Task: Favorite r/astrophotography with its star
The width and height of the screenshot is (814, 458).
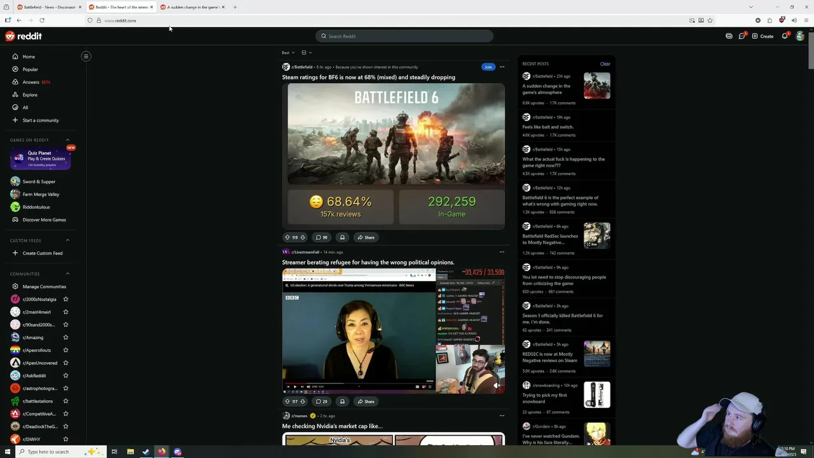Action: tap(66, 388)
